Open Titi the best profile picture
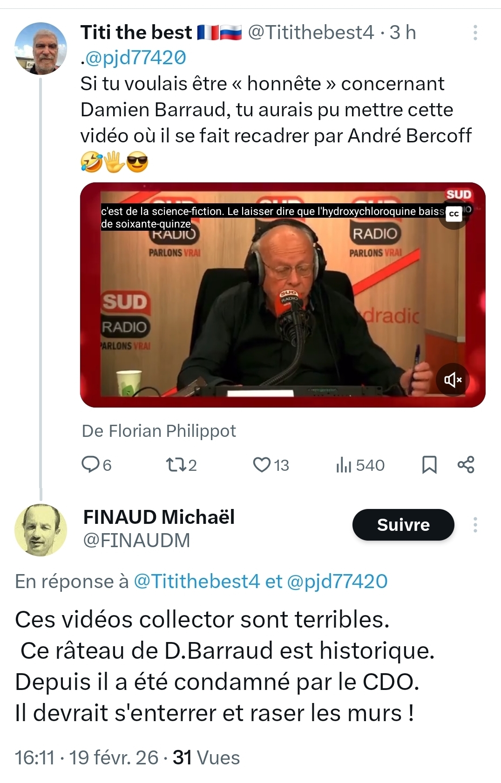The image size is (501, 783). (41, 48)
